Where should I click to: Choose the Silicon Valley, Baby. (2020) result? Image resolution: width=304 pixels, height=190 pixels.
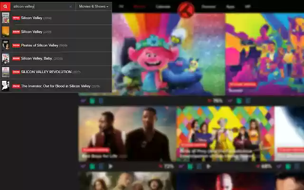[x=56, y=58]
